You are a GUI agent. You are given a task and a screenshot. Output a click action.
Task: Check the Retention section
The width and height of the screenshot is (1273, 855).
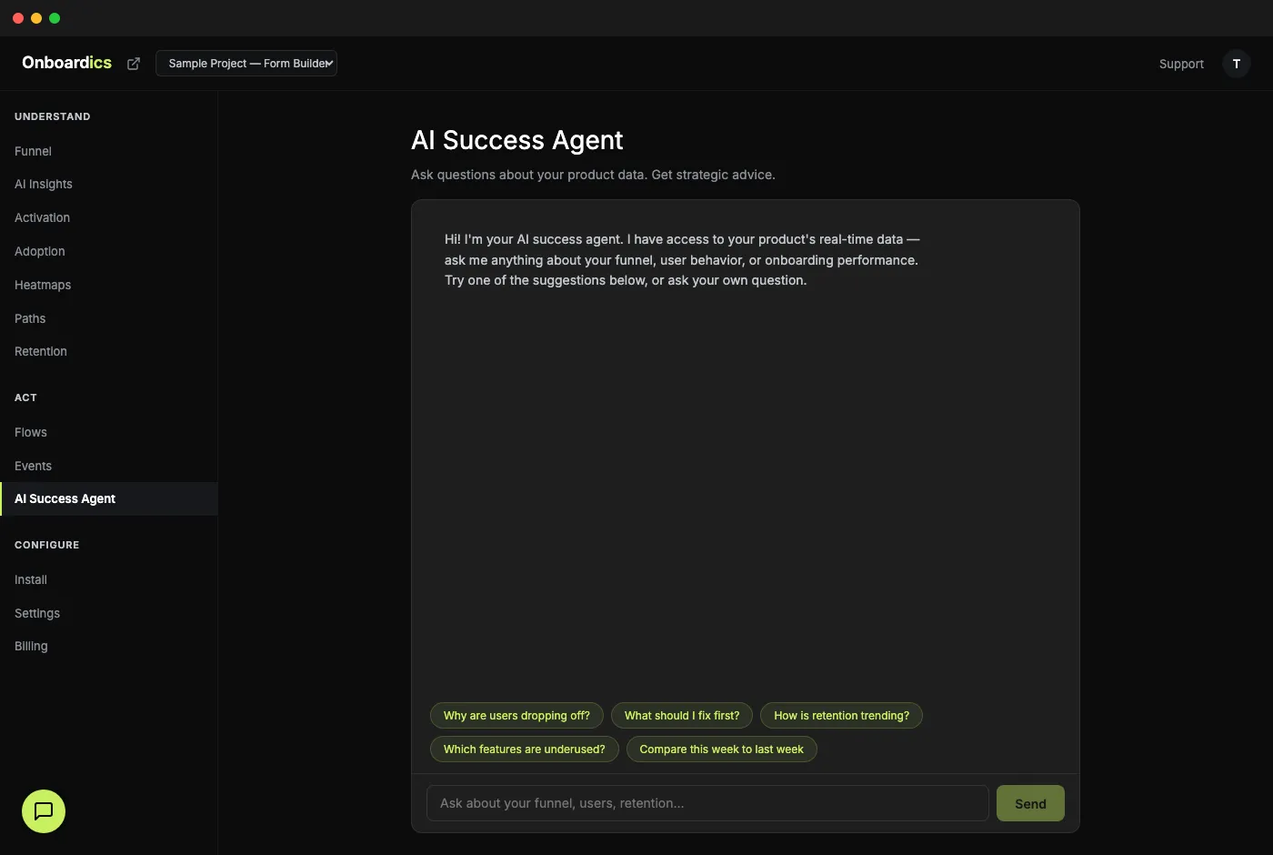coord(40,351)
